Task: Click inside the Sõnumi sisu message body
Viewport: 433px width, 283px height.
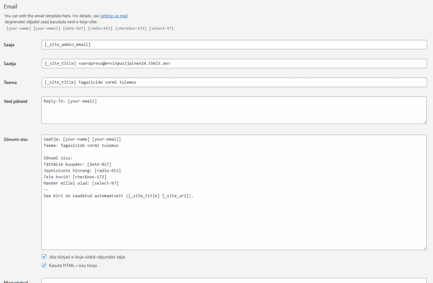Action: click(234, 220)
